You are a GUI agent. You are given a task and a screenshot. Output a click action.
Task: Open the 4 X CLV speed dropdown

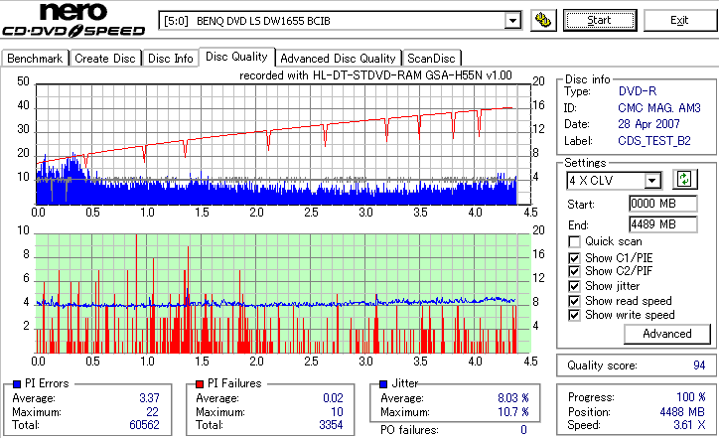click(651, 181)
